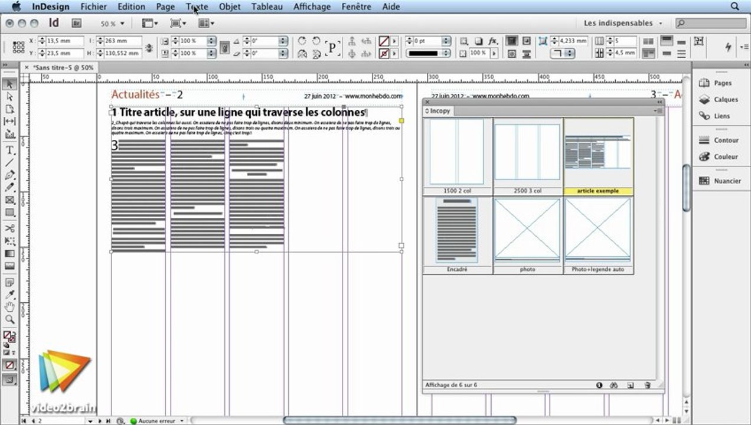Select the Scissors tool
Screen dimensions: 751x425
click(x=9, y=228)
